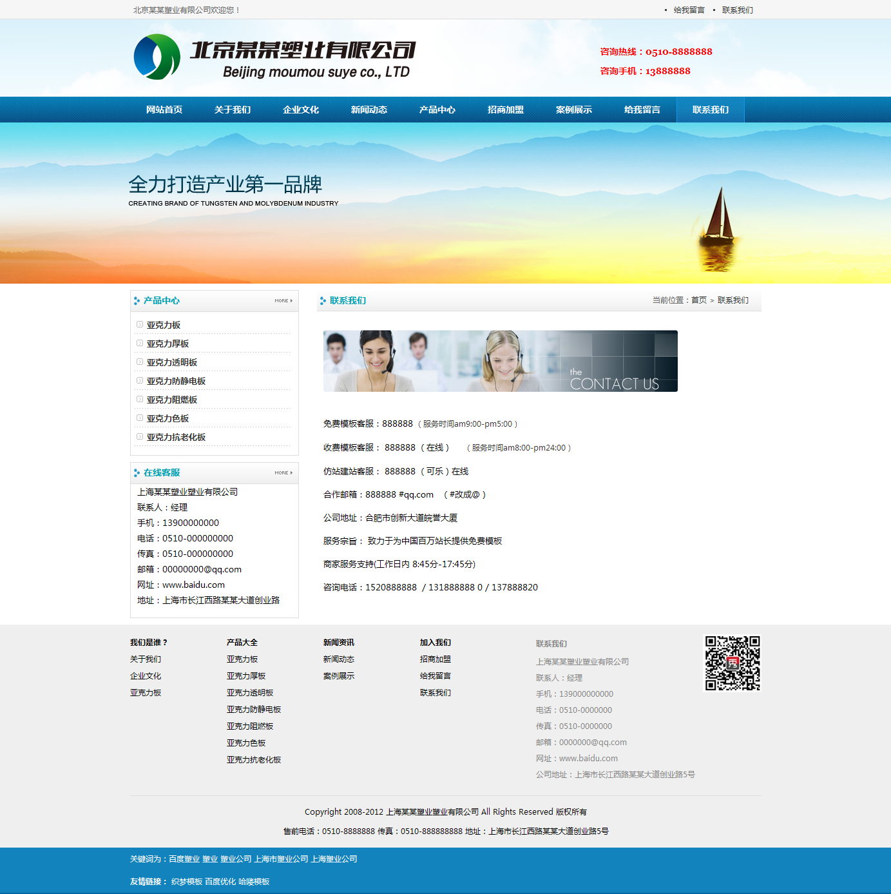
Task: Click the bullet icon beside 亚克力透明板 in sidebar
Action: coord(140,362)
